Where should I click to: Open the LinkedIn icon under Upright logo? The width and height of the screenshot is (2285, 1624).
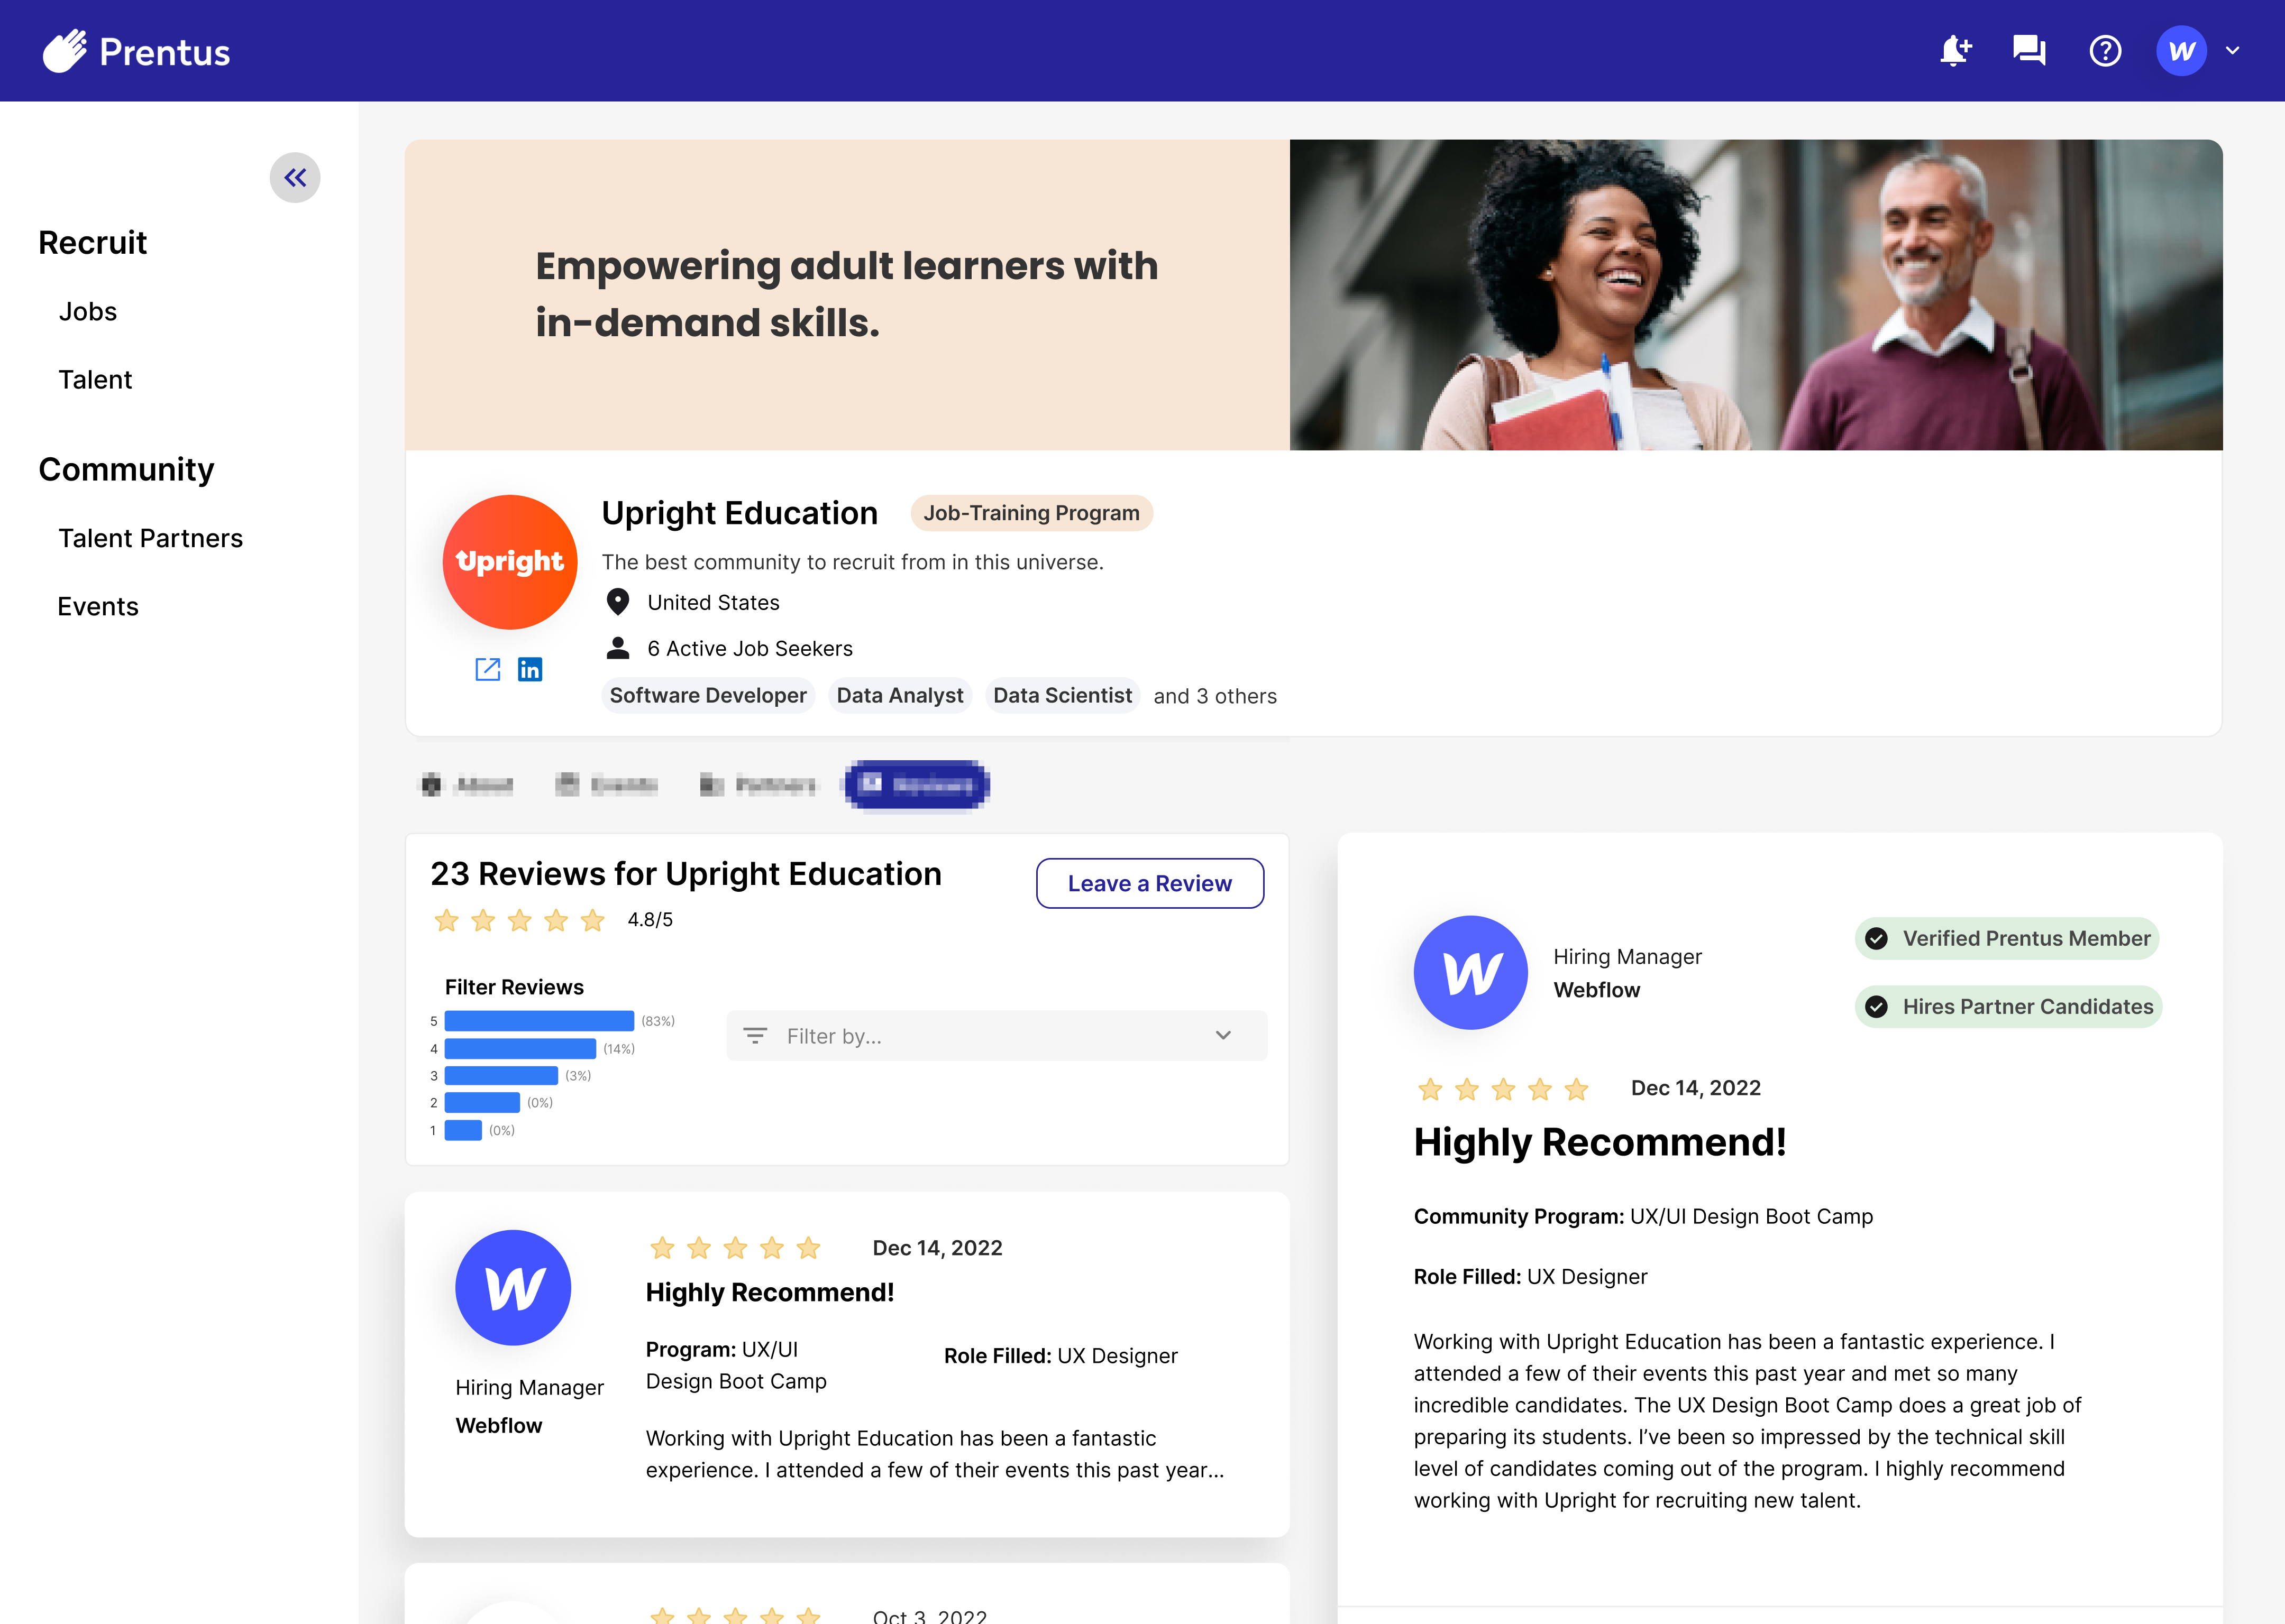(x=530, y=669)
